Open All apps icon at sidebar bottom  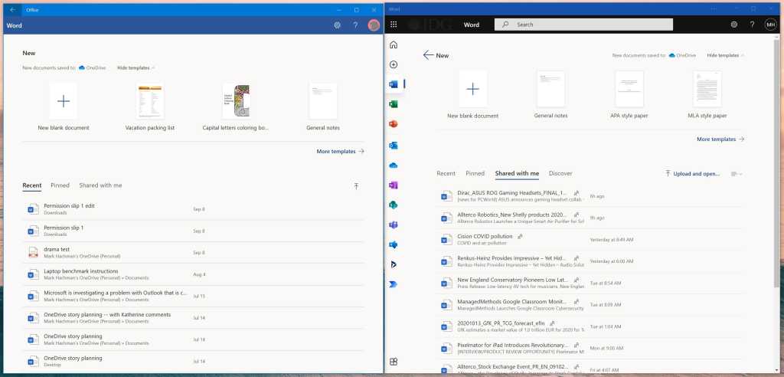tap(394, 362)
